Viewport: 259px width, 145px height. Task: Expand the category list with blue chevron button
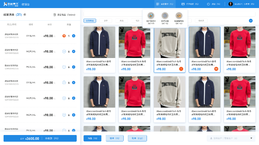click(251, 21)
